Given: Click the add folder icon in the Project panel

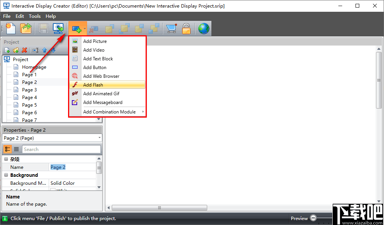Looking at the screenshot, I should 16,50.
